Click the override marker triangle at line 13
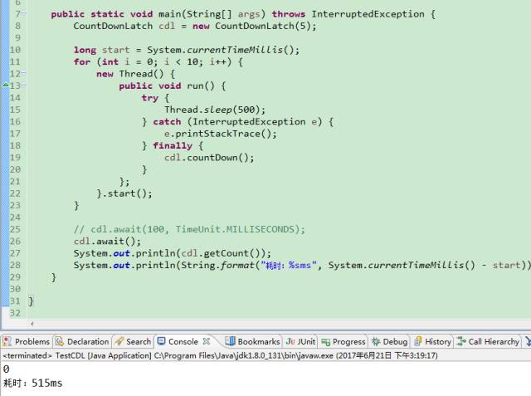The height and width of the screenshot is (396, 531). pos(6,85)
